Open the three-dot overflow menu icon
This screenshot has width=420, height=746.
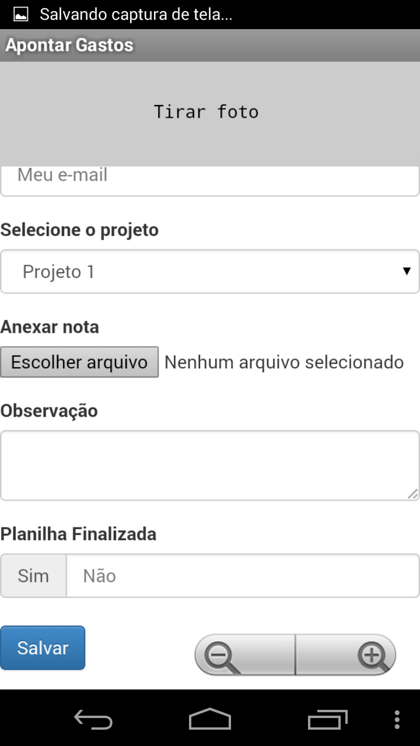point(397,719)
